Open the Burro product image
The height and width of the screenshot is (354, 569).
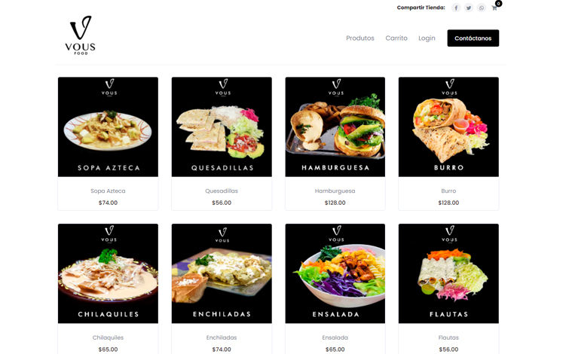(448, 127)
